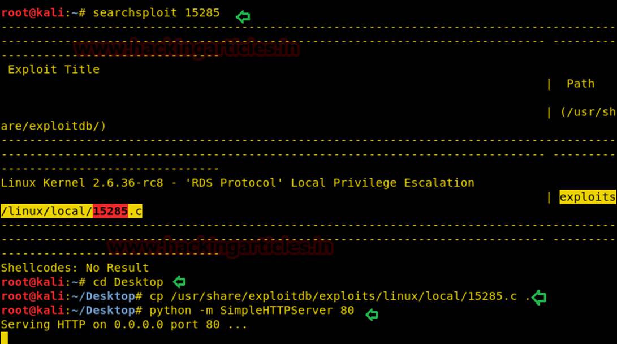Click the green arrow beside SimpleHTTPServer 80
This screenshot has width=617, height=344.
pos(372,315)
